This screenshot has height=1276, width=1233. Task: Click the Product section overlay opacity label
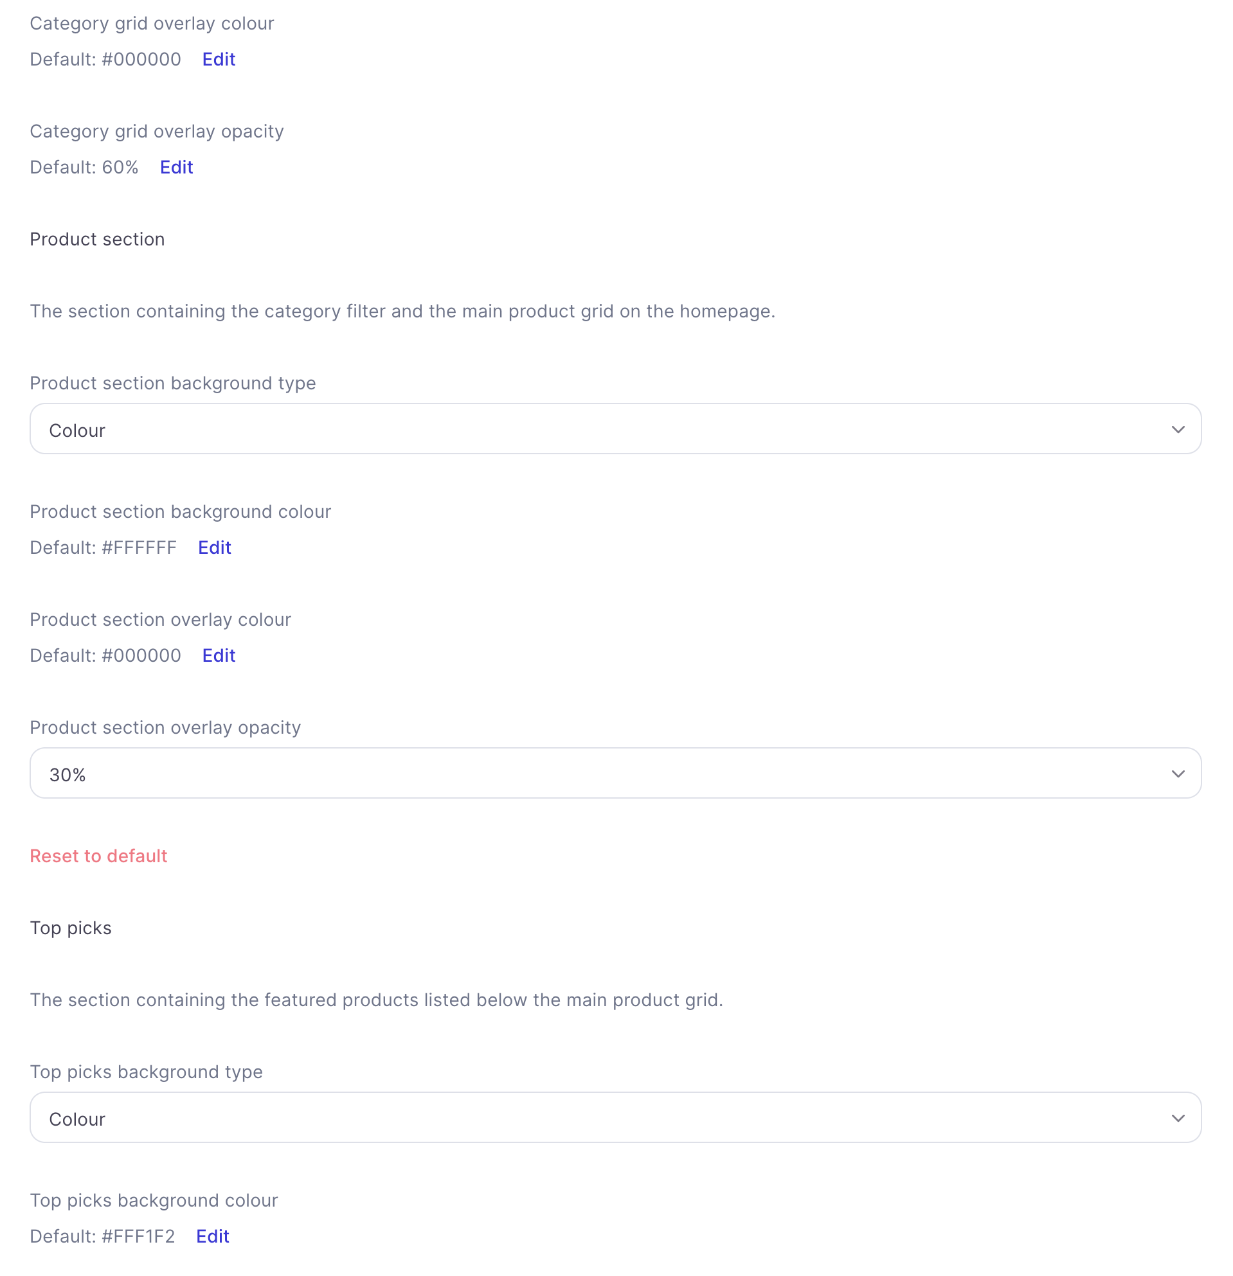[x=165, y=728]
